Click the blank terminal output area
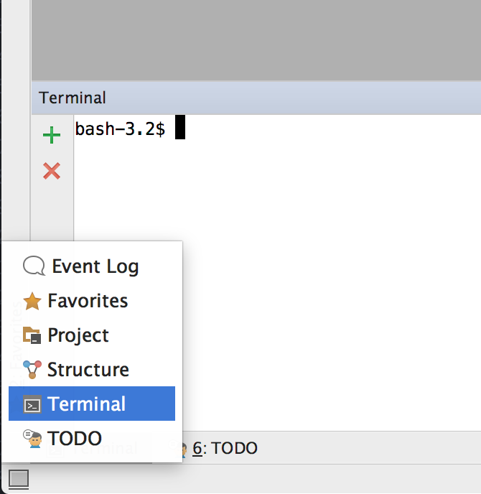 pyautogui.click(x=331, y=284)
